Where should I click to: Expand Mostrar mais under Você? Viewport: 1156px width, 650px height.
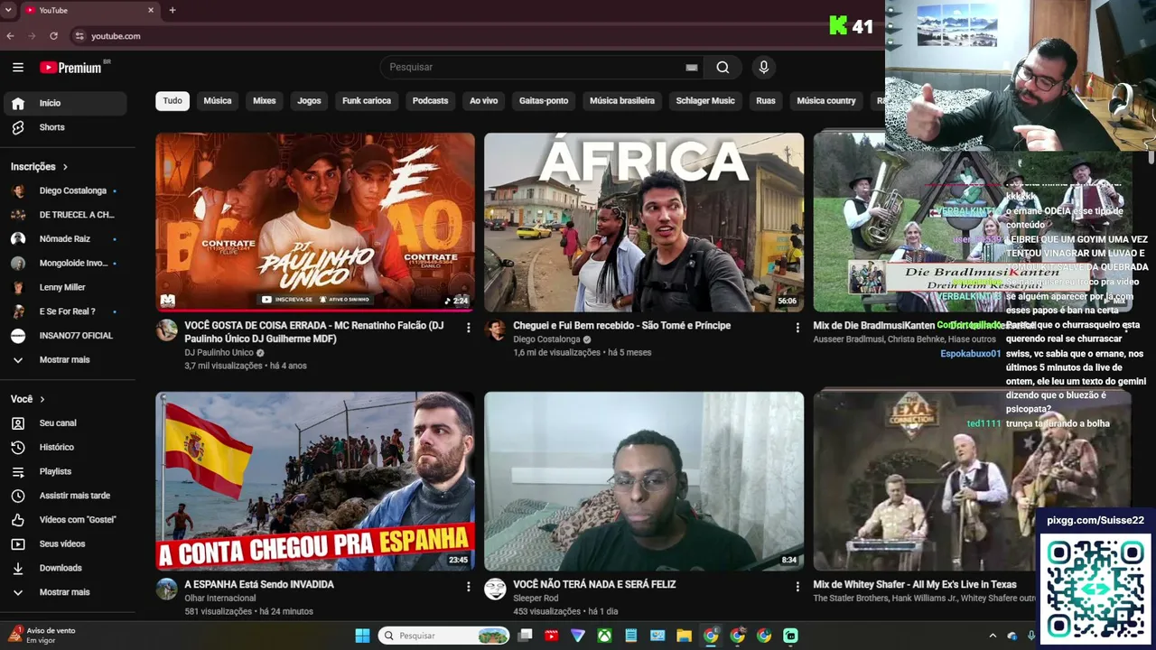click(65, 592)
